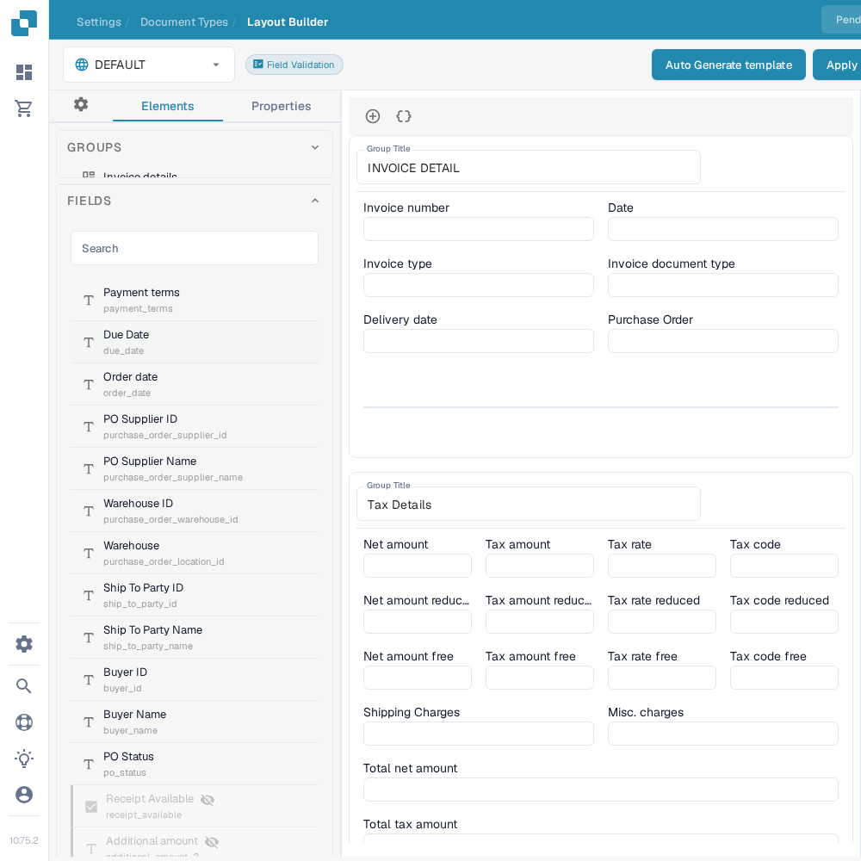Screen dimensions: 861x861
Task: Click the Shipping Charges input box
Action: pos(478,734)
